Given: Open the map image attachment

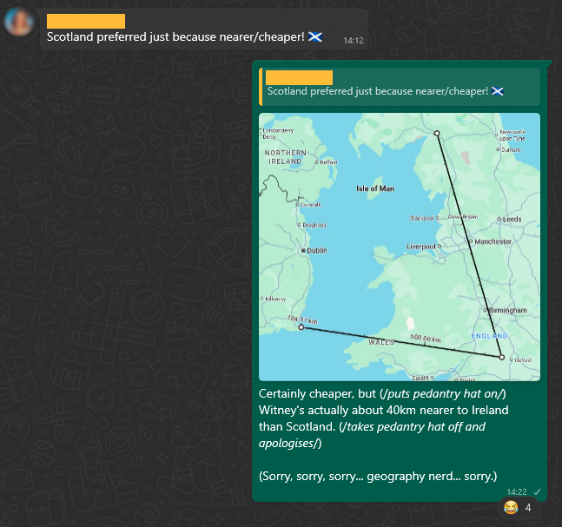Looking at the screenshot, I should 400,247.
